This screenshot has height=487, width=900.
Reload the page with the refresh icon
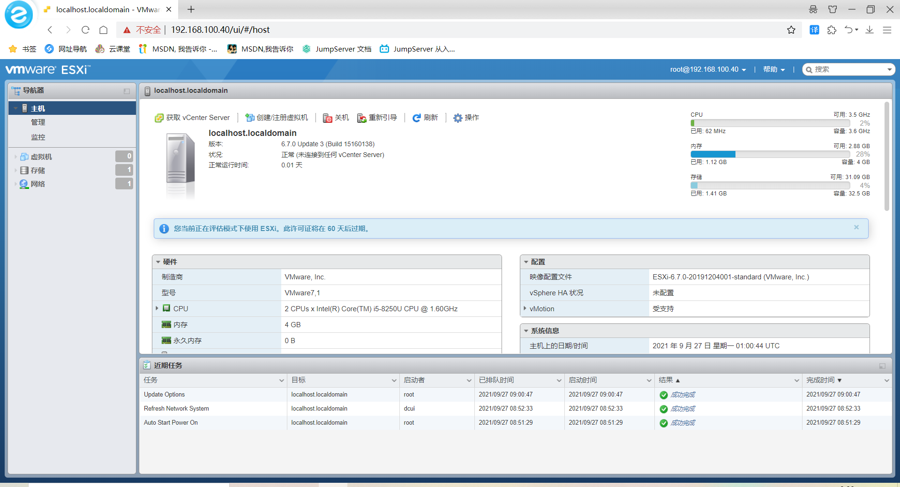(85, 30)
